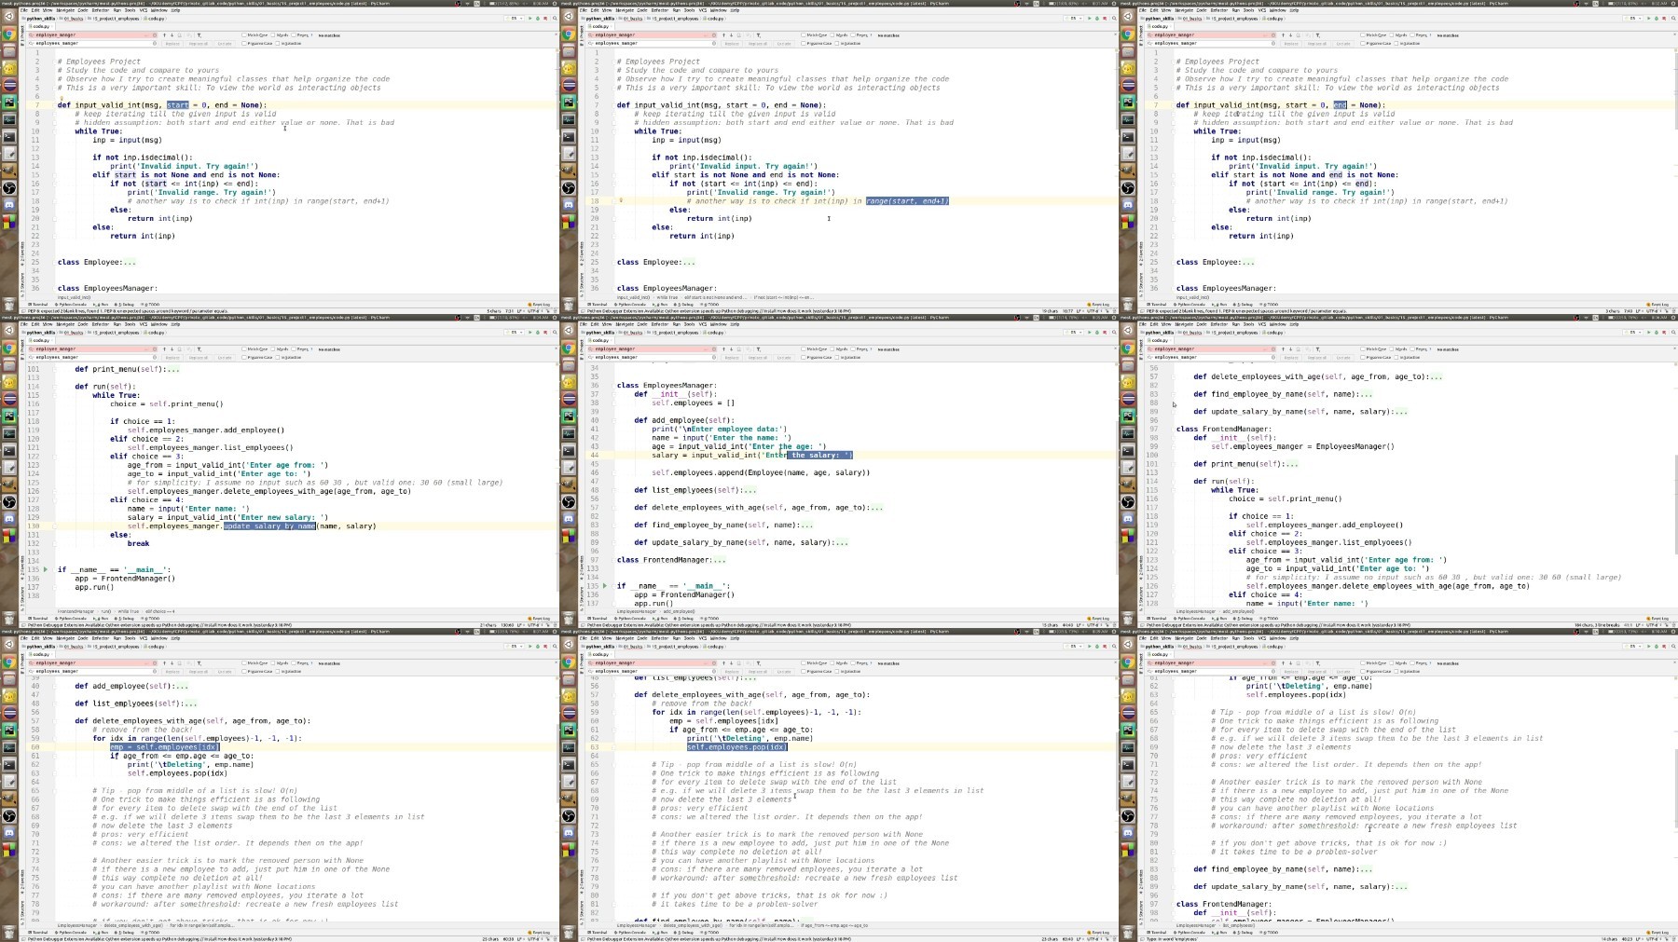1678x942 pixels.
Task: Open Google Chrome from the top-left Ubuntu dock
Action: tap(8, 34)
